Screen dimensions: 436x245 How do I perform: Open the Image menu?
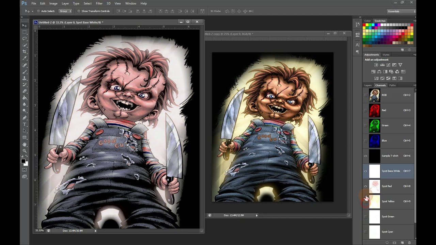click(x=53, y=3)
